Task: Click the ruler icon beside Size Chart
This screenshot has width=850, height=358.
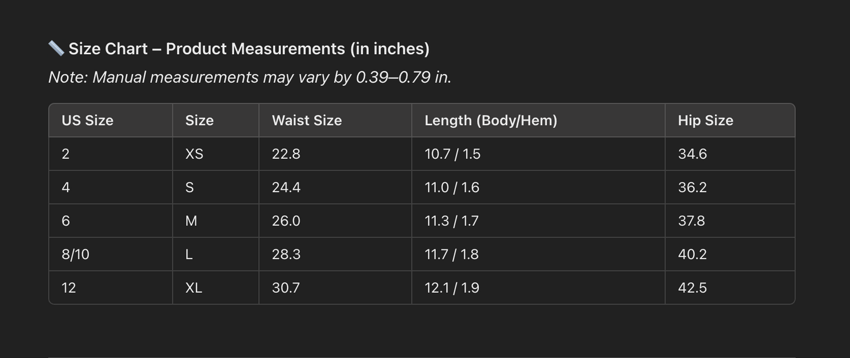Action: pos(56,48)
